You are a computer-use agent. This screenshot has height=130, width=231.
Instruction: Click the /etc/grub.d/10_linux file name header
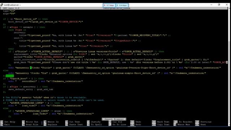pyautogui.click(x=117, y=8)
